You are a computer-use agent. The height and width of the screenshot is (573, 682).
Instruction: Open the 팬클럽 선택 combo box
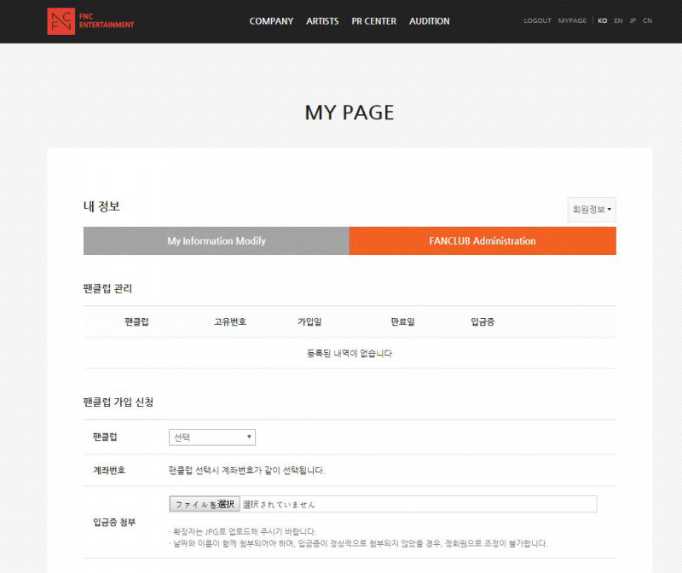[x=212, y=437]
